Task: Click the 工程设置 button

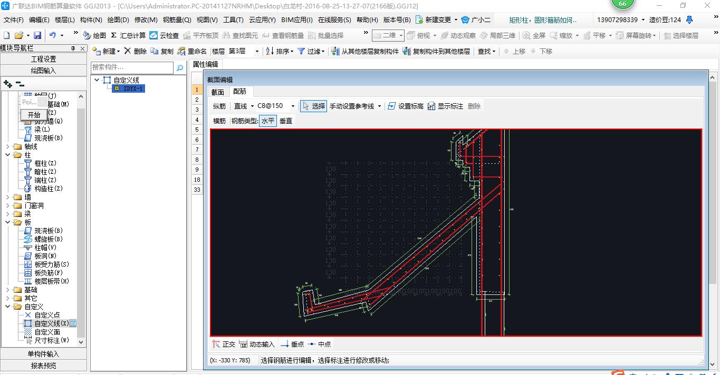Action: point(43,59)
